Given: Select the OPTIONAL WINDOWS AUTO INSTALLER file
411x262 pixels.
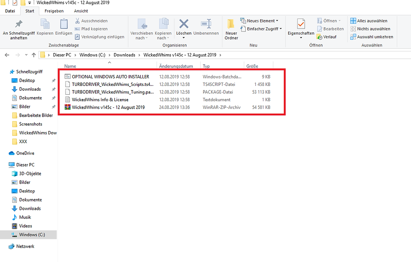Looking at the screenshot, I should (110, 77).
